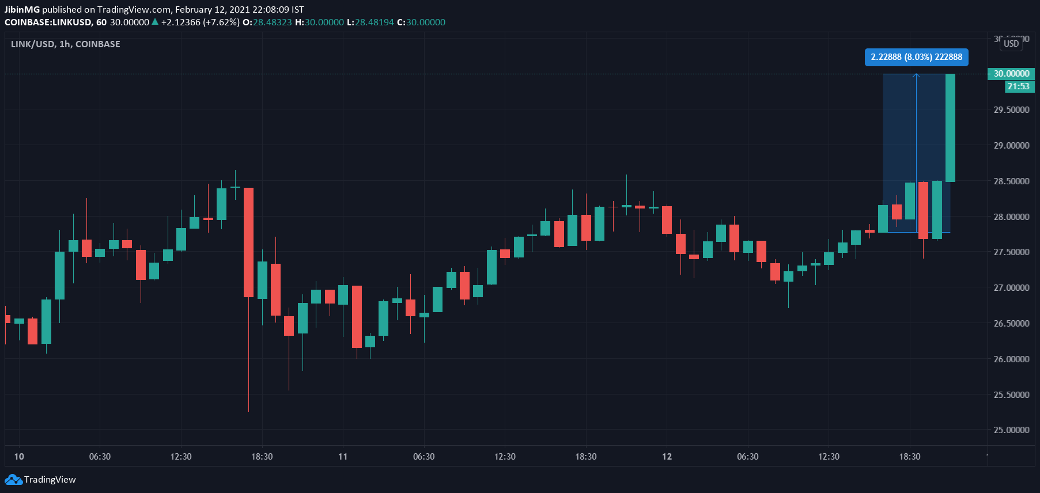Click the C:30.00000 close value
Screen dimensions: 1040x493
point(421,22)
